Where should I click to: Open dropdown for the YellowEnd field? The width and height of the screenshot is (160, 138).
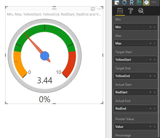(150, 76)
